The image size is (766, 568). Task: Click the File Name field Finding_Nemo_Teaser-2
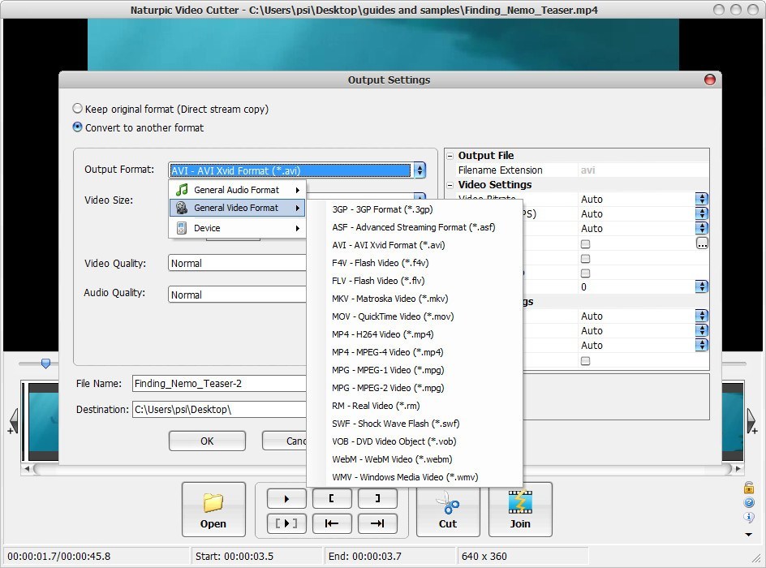point(219,383)
